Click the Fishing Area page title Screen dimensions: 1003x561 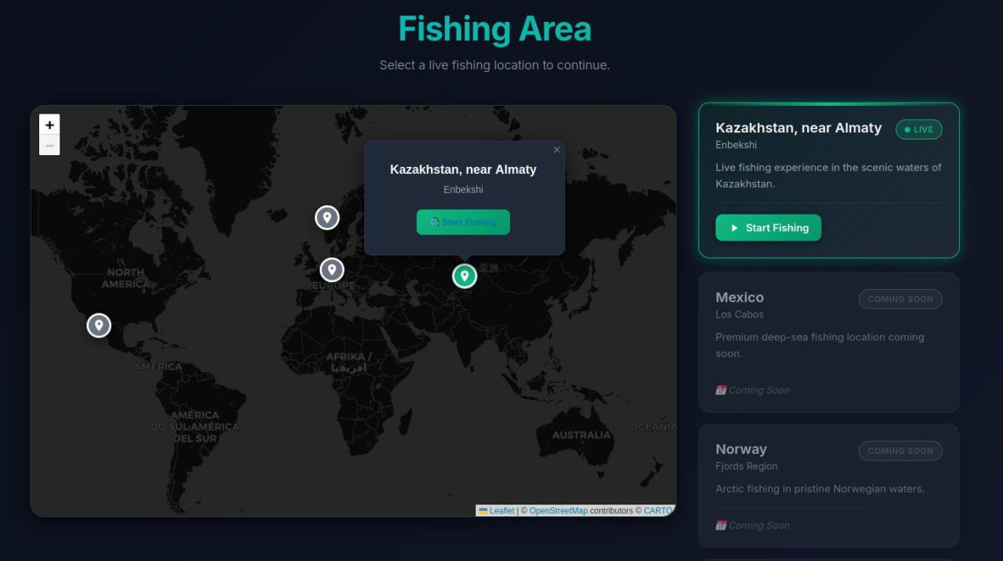tap(494, 28)
